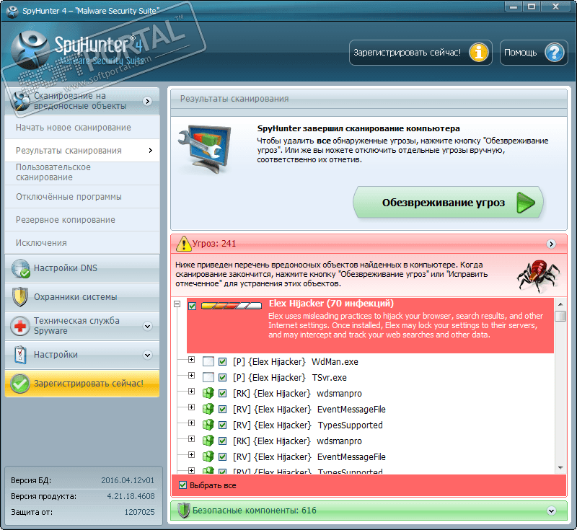Click the registry cube icon of second wdsmanpro
This screenshot has width=577, height=530.
click(208, 441)
